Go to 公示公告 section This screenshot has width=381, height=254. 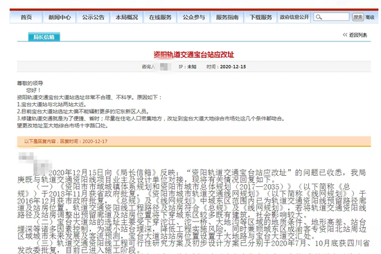[x=93, y=17]
